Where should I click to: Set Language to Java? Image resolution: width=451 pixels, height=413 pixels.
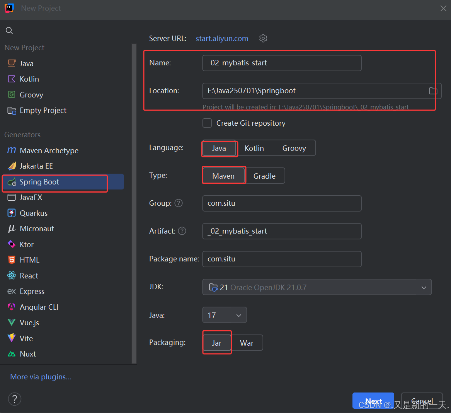(x=219, y=148)
